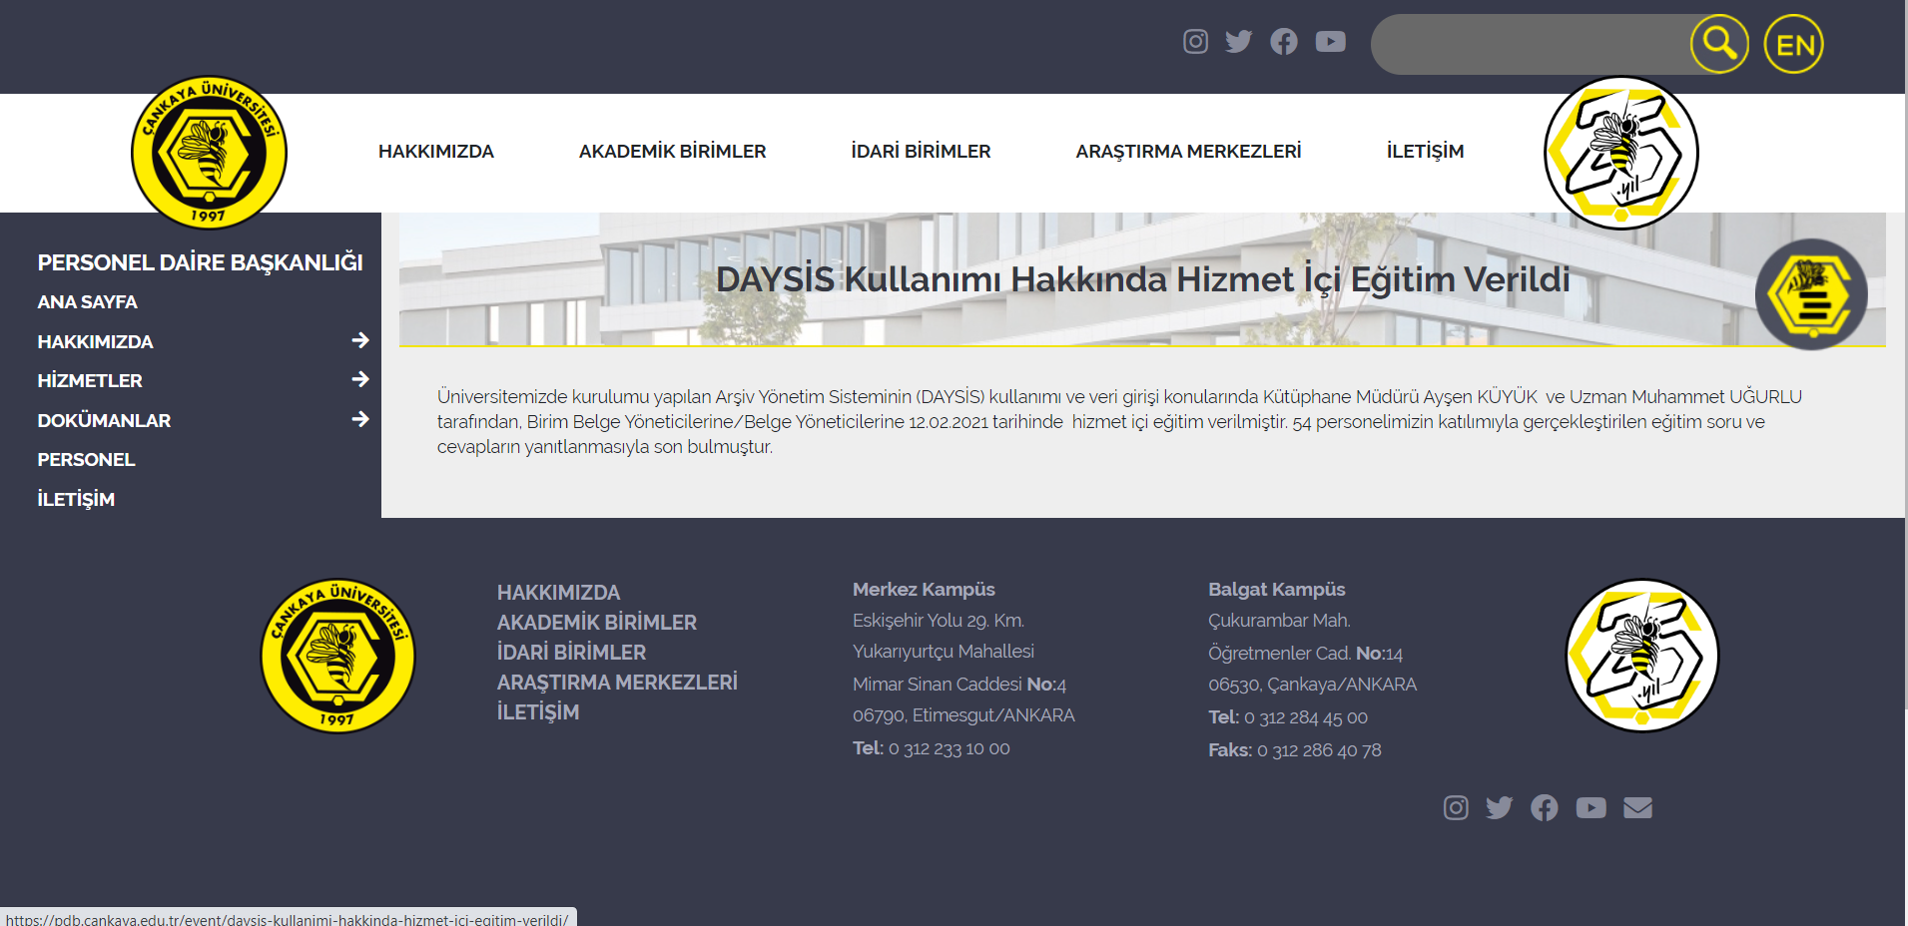
Task: Expand the DOKÜMANLAR sidebar arrow
Action: (360, 420)
